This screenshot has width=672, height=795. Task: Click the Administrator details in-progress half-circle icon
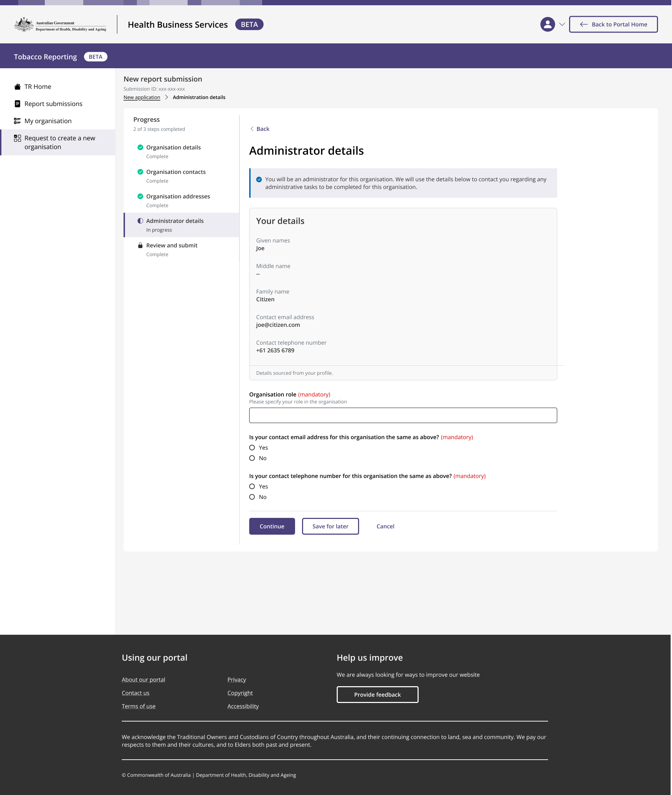pos(140,220)
